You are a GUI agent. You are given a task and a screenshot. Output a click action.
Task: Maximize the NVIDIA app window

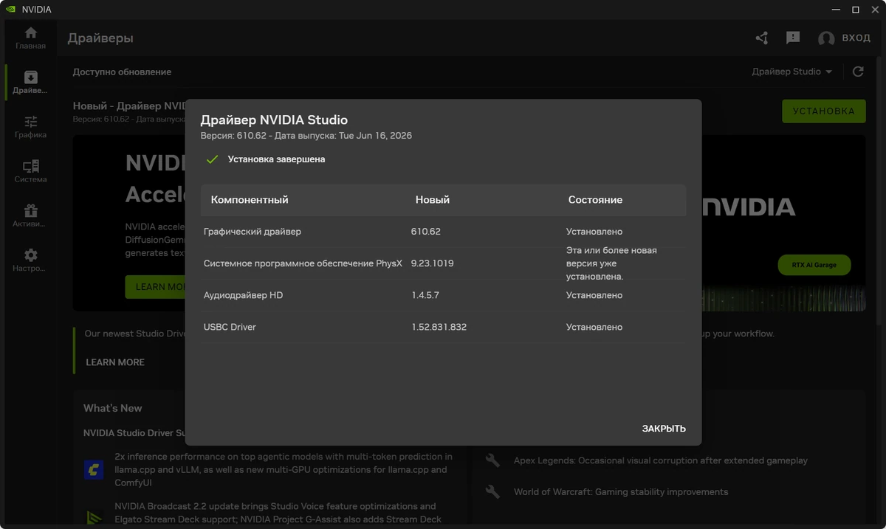coord(855,10)
